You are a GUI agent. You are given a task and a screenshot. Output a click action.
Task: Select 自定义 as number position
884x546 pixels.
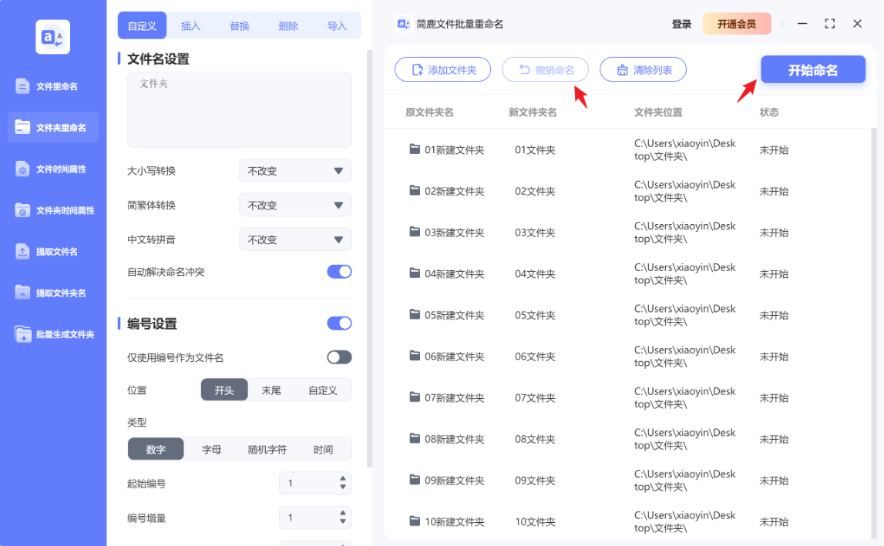pyautogui.click(x=322, y=390)
